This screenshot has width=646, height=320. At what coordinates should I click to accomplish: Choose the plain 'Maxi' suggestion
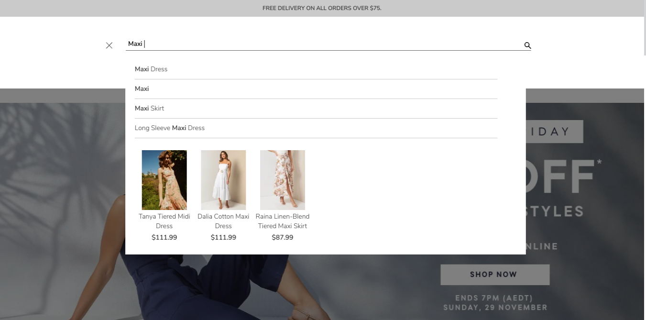[x=316, y=89]
